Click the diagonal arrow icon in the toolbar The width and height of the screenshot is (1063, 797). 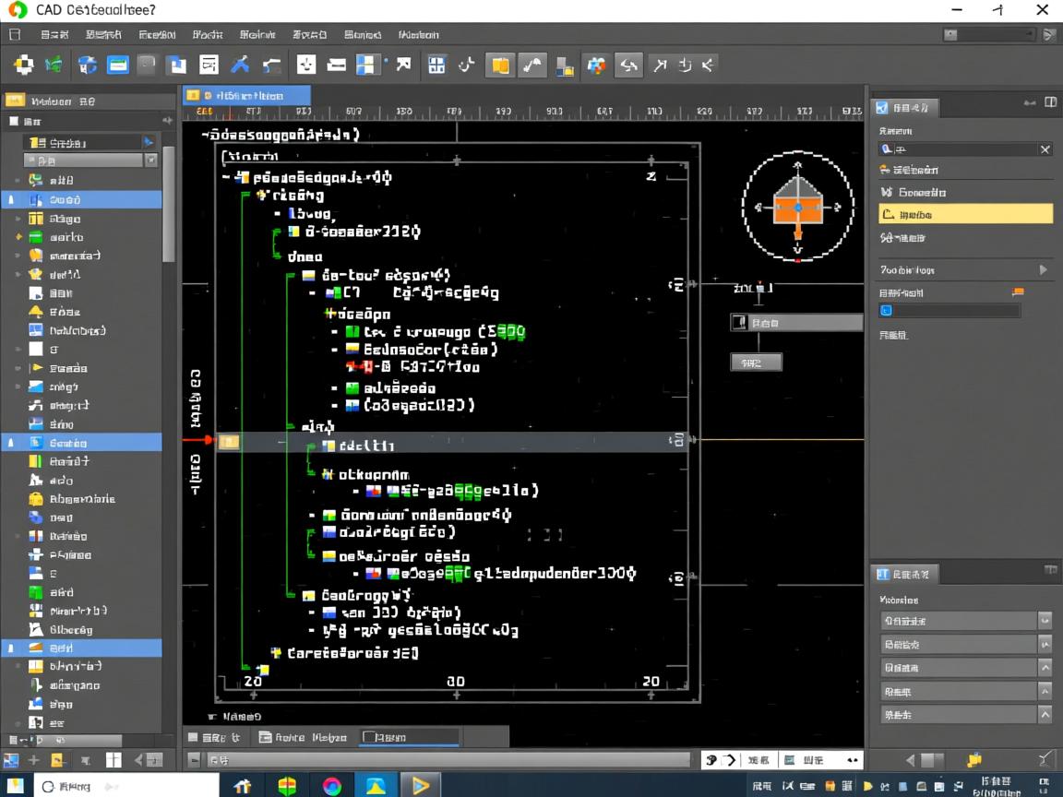pyautogui.click(x=403, y=65)
